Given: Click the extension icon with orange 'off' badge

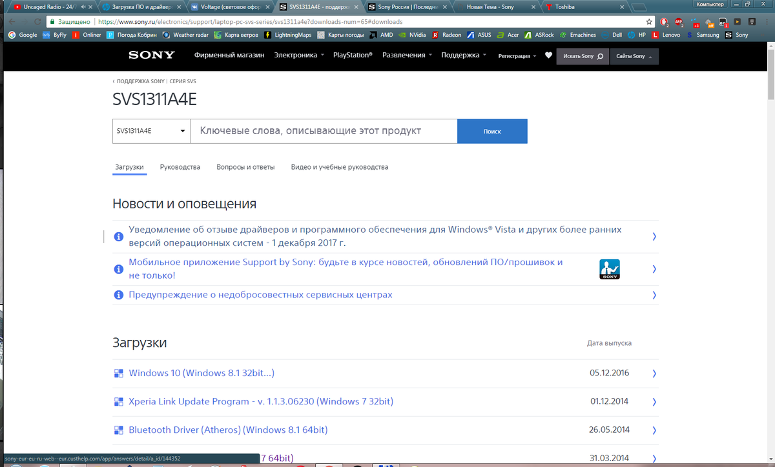Looking at the screenshot, I should (x=708, y=21).
